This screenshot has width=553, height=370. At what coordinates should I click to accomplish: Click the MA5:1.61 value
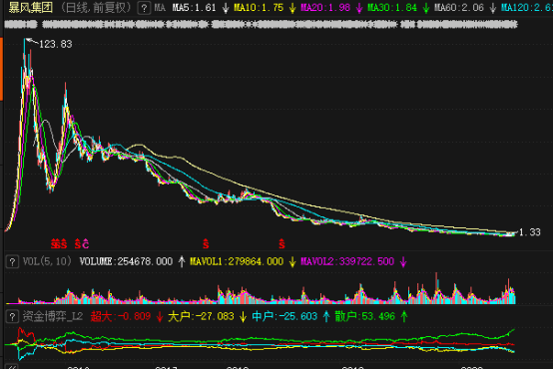pyautogui.click(x=194, y=8)
